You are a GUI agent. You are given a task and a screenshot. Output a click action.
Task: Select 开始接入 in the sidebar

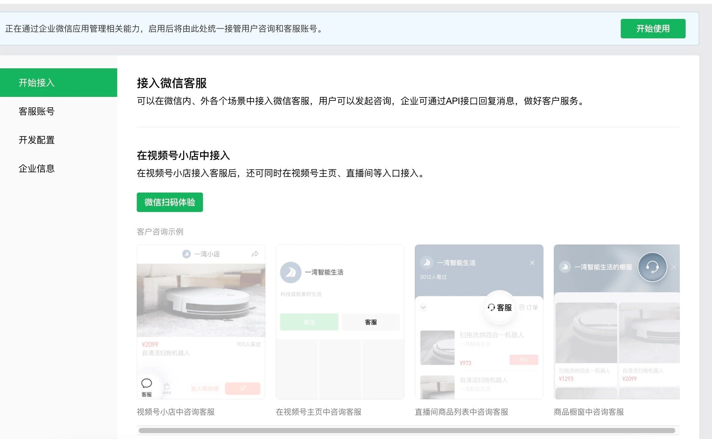click(36, 83)
